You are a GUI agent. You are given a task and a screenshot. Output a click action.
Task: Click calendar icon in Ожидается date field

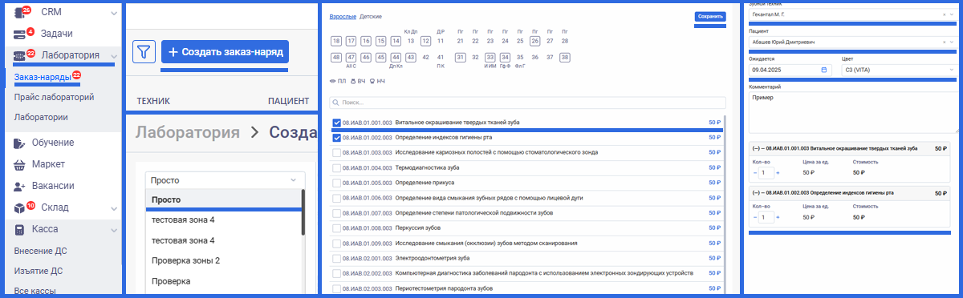pyautogui.click(x=824, y=70)
